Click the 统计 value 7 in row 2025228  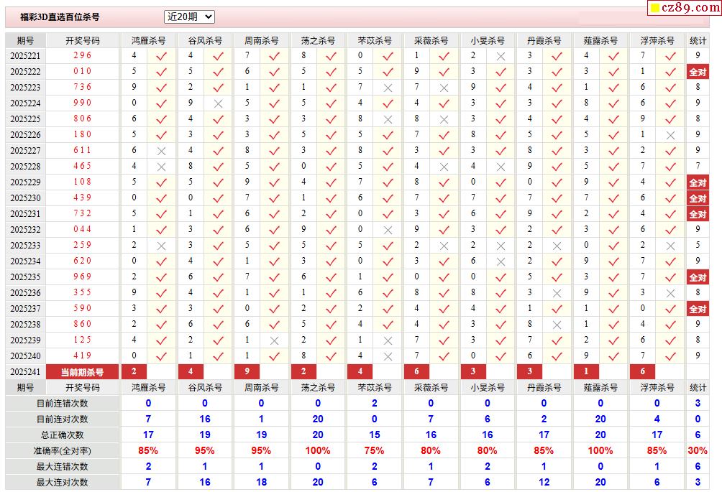pos(698,166)
